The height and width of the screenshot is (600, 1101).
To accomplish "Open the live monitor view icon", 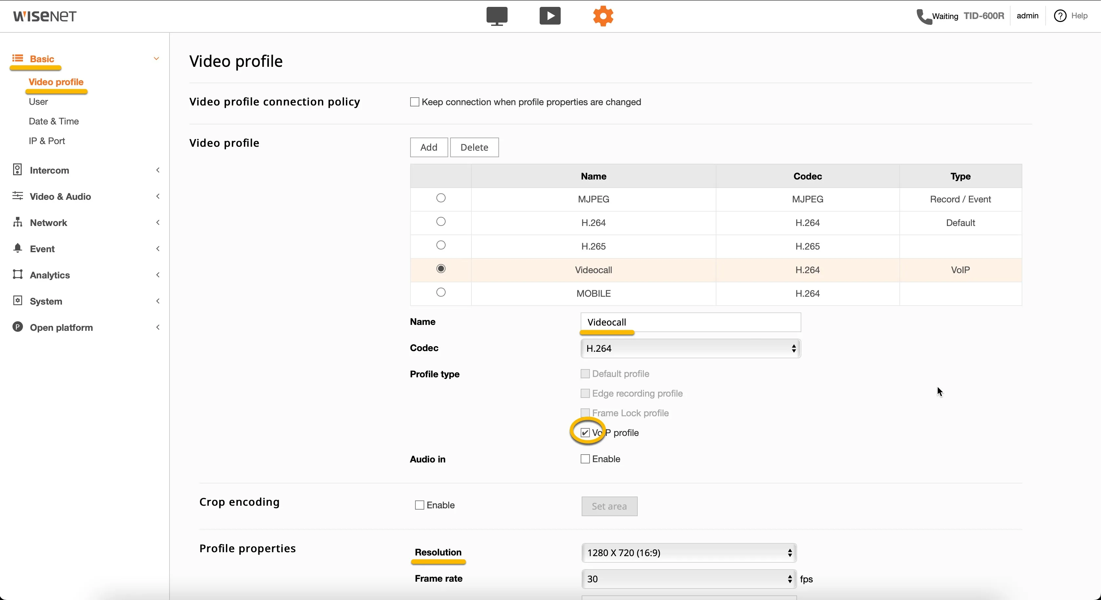I will 497,16.
